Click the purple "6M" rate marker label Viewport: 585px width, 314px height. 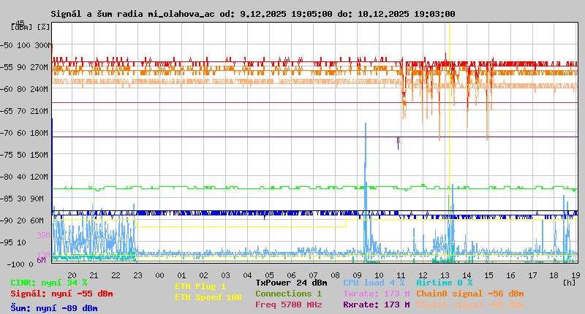coord(41,260)
